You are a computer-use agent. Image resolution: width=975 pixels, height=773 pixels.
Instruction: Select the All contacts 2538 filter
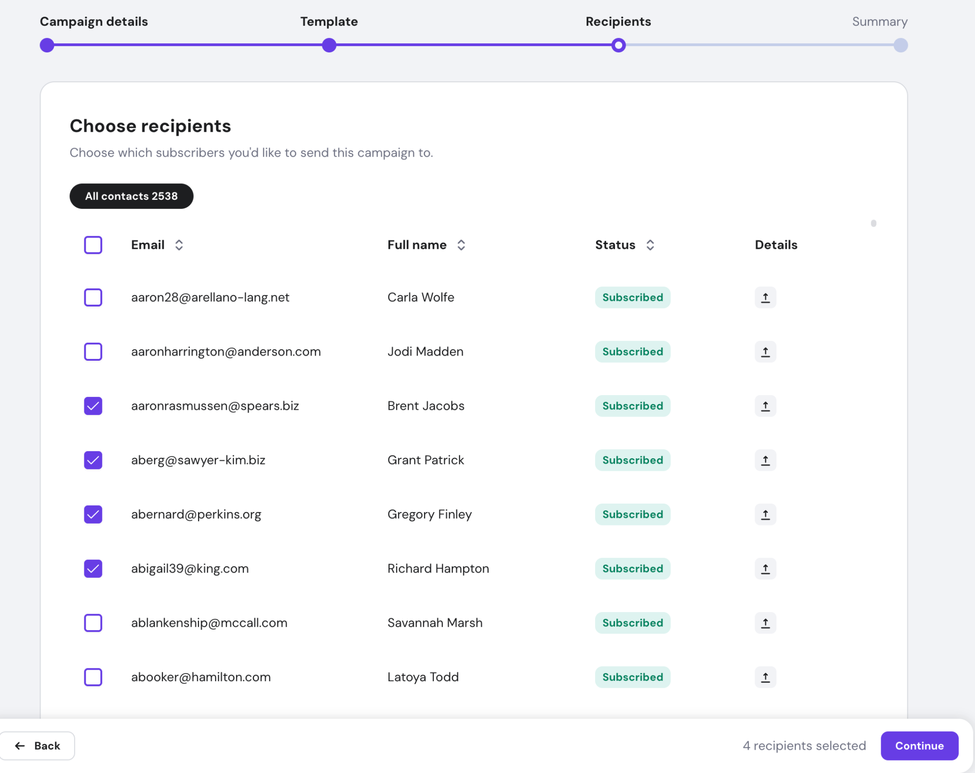pyautogui.click(x=131, y=196)
